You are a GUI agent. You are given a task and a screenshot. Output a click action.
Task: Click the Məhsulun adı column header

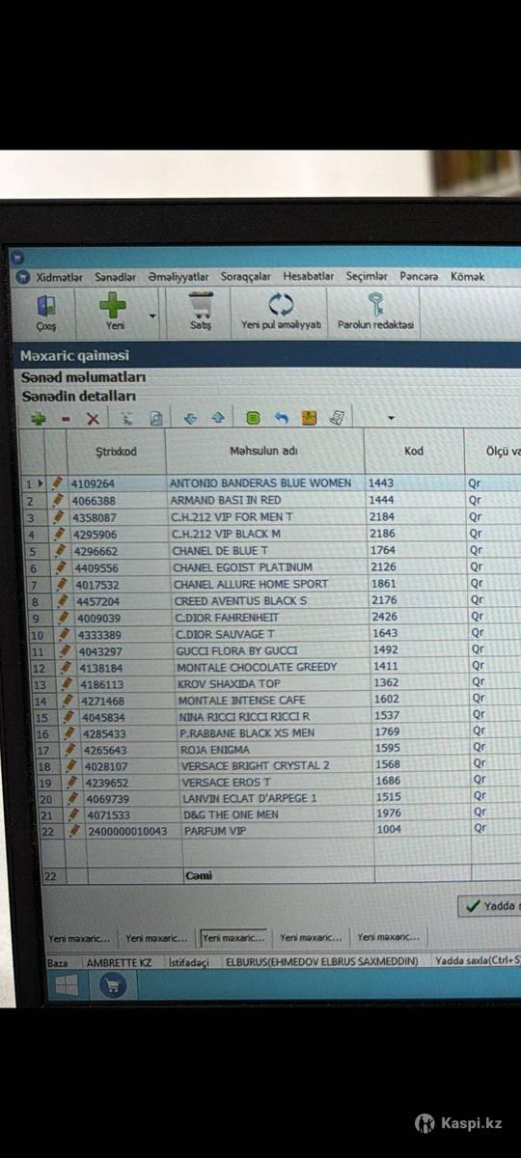tap(264, 452)
